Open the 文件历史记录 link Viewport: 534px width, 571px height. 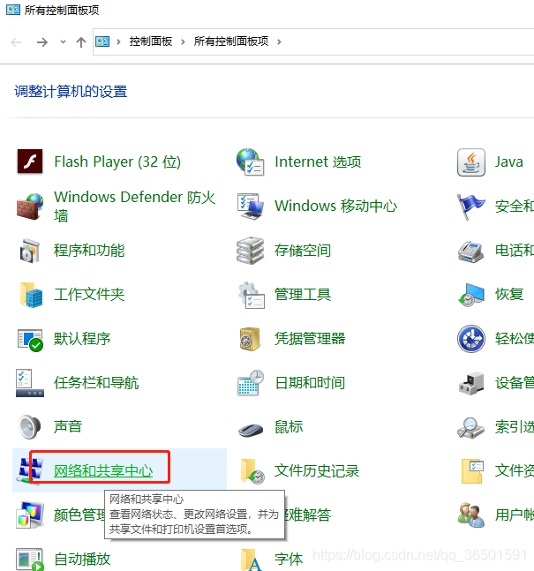[x=317, y=471]
